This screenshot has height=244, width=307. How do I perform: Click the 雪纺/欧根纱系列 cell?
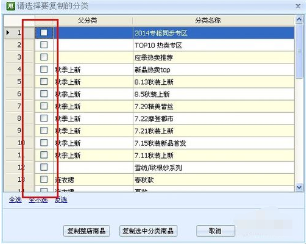tap(214, 167)
